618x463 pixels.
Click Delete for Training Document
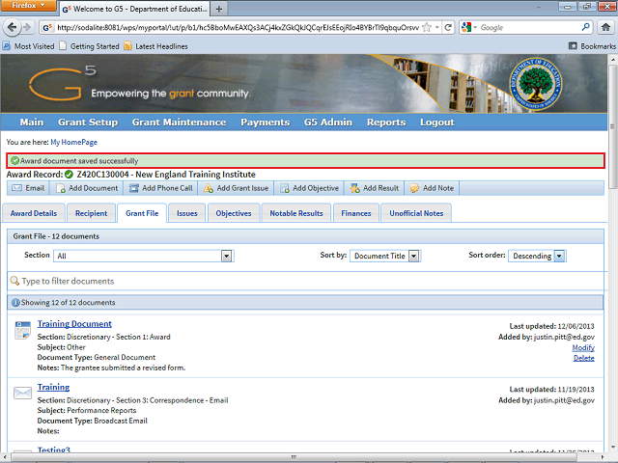click(584, 358)
